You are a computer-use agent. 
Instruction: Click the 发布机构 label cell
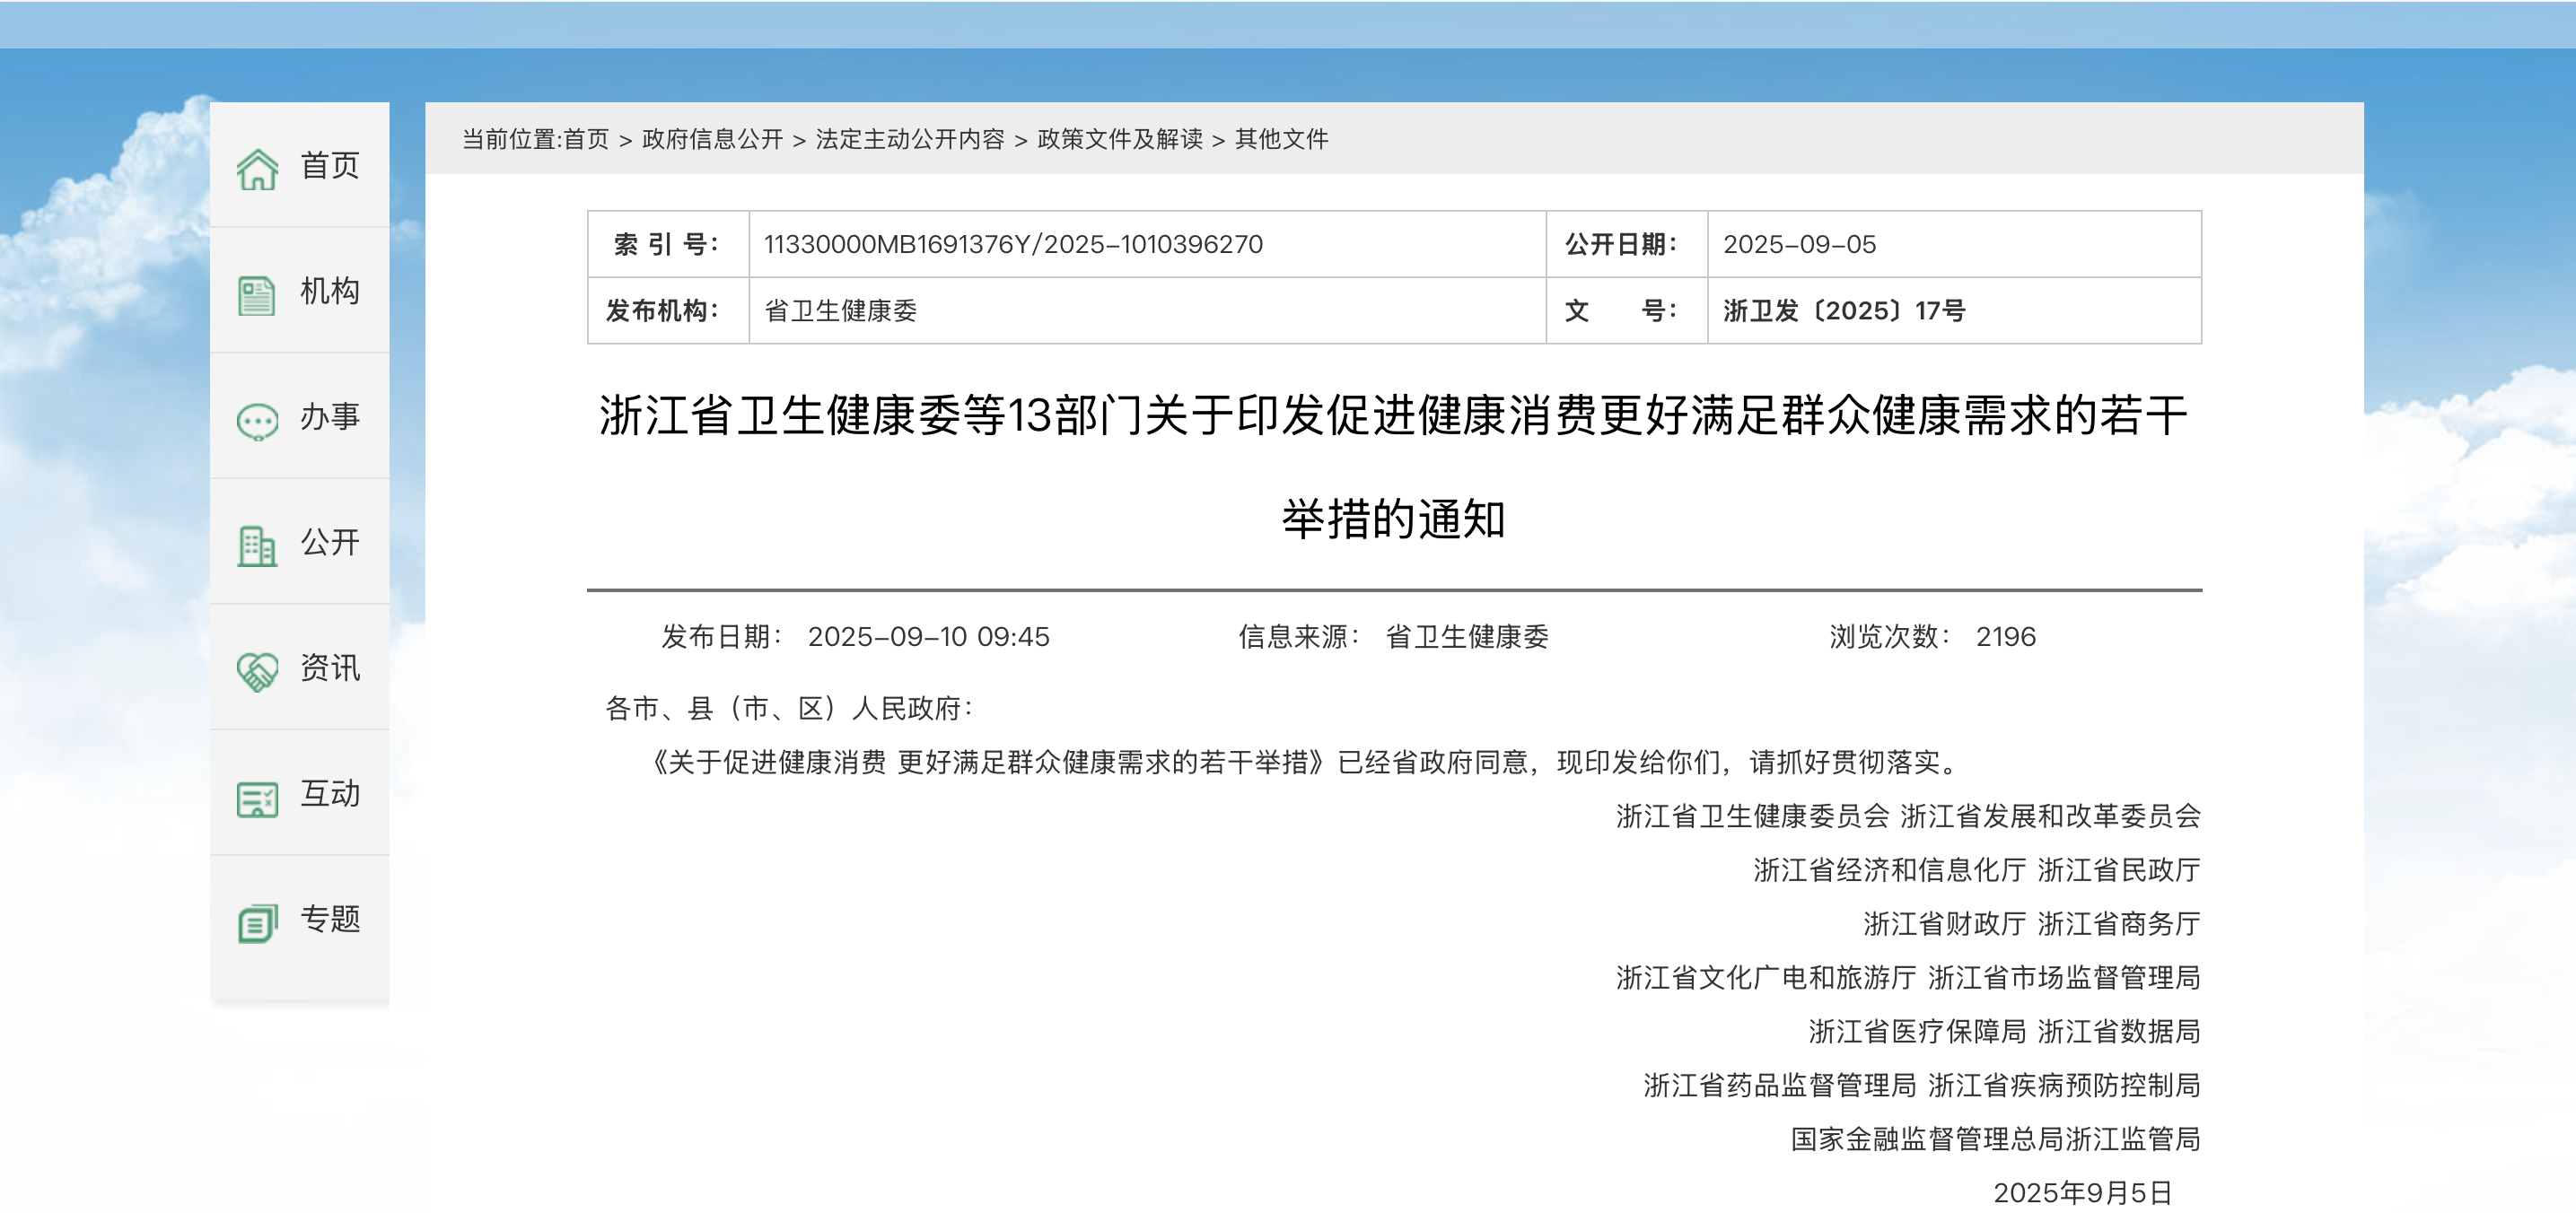pyautogui.click(x=668, y=310)
